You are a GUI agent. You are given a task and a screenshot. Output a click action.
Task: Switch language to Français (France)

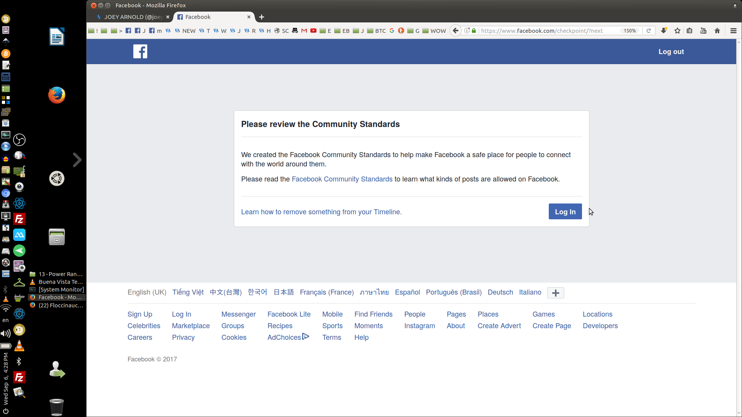click(327, 292)
